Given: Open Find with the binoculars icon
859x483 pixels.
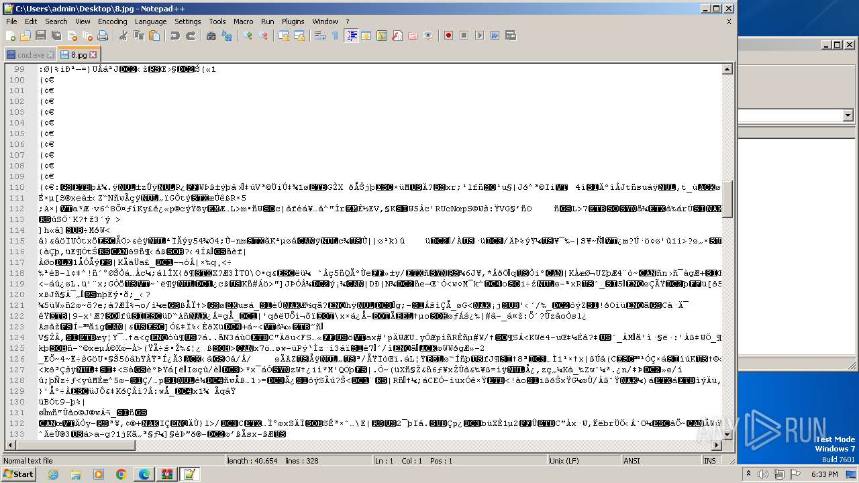Looking at the screenshot, I should 211,36.
